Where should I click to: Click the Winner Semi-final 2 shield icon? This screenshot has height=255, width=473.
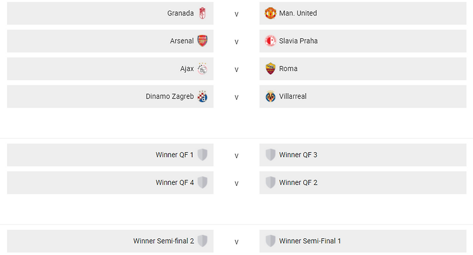[202, 241]
